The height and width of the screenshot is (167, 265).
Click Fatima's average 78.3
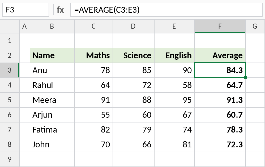(220, 130)
